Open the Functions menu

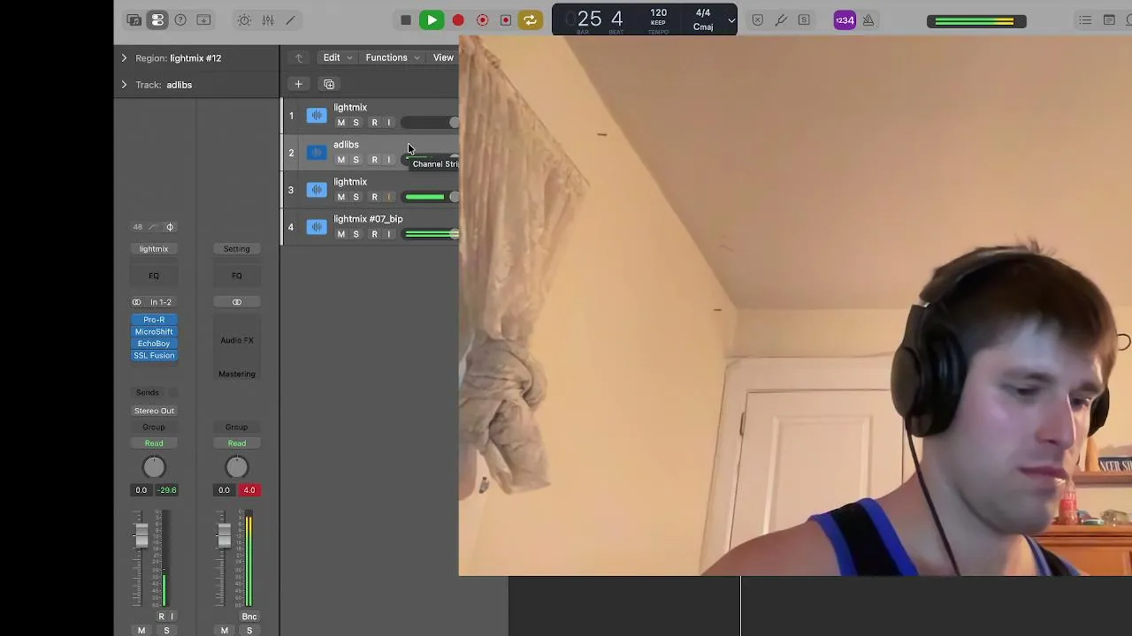[x=393, y=57]
